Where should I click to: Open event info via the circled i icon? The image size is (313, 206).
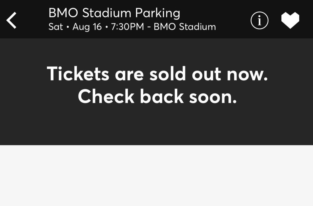[259, 21]
